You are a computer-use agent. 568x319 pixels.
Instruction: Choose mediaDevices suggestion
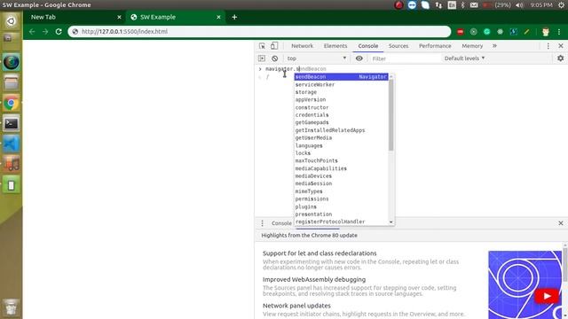coord(341,175)
